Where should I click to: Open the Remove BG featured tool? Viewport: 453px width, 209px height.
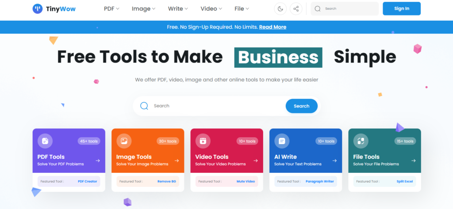tap(167, 181)
